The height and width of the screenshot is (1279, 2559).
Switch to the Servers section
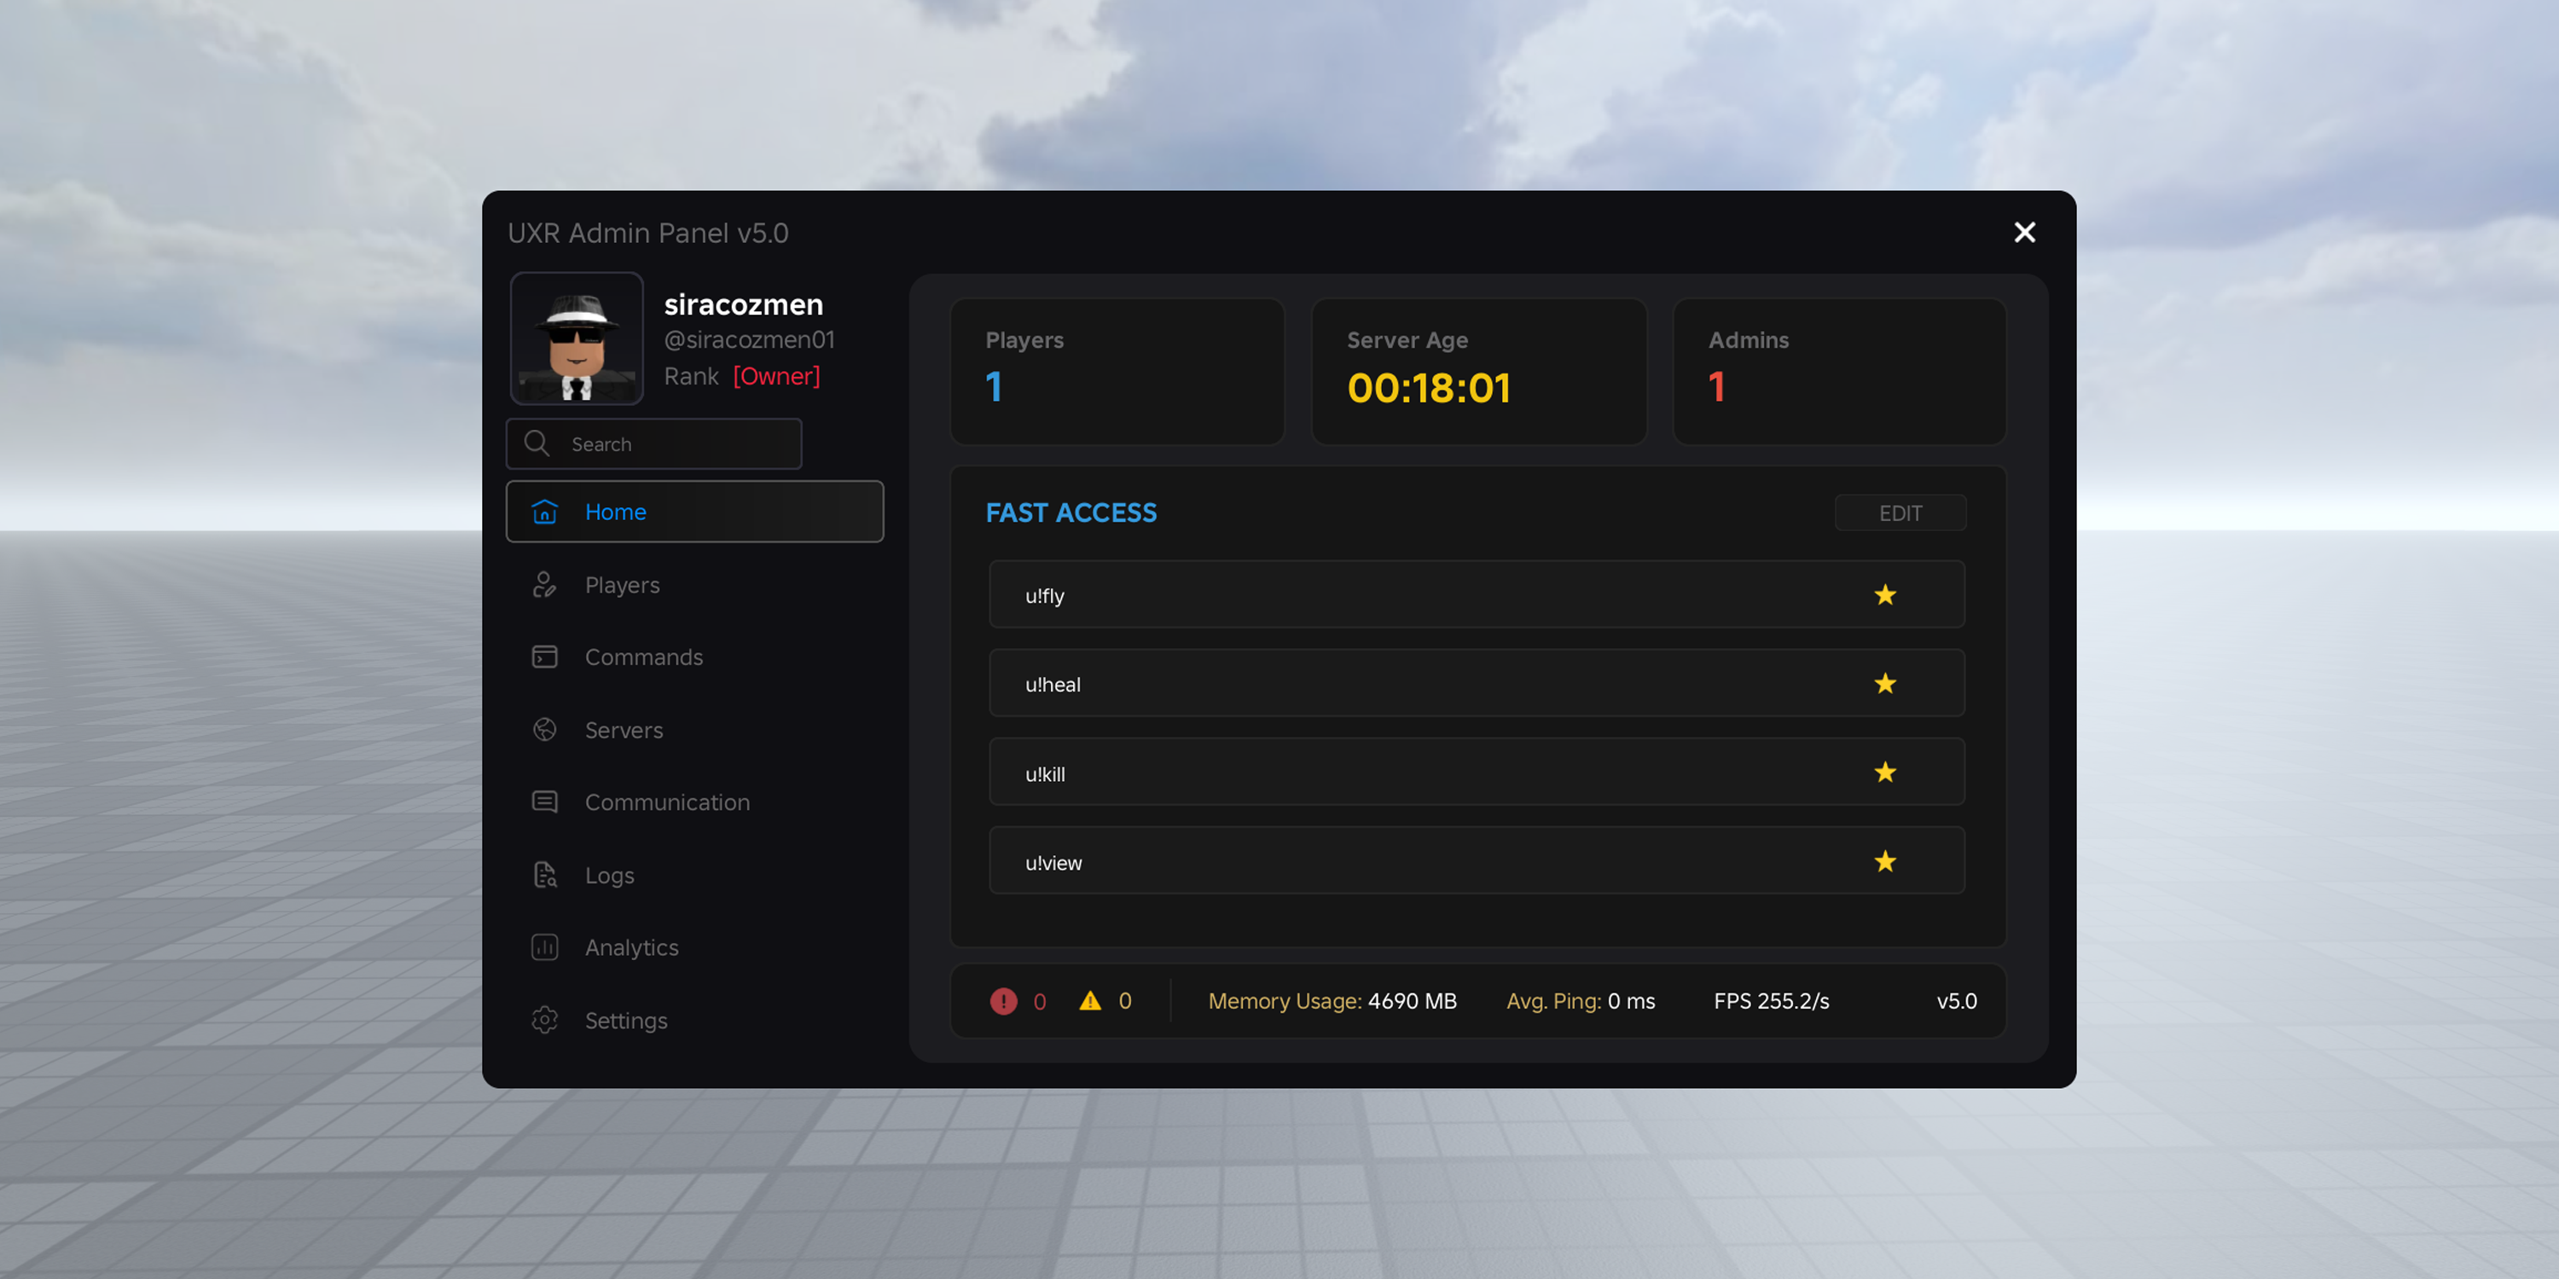pos(694,730)
